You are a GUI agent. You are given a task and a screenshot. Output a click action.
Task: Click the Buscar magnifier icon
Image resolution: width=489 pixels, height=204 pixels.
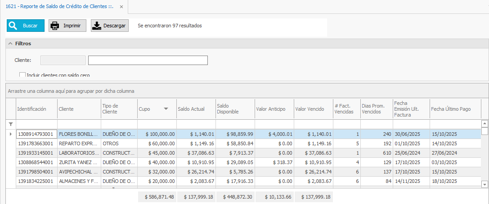point(13,26)
